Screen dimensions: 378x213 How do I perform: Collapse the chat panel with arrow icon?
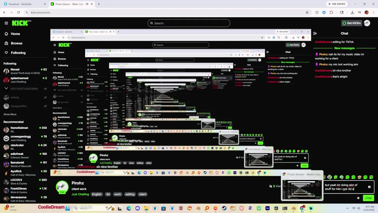click(315, 33)
